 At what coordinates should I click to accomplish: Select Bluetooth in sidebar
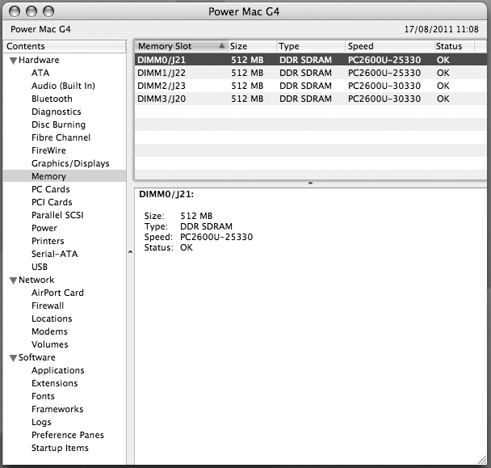(52, 99)
